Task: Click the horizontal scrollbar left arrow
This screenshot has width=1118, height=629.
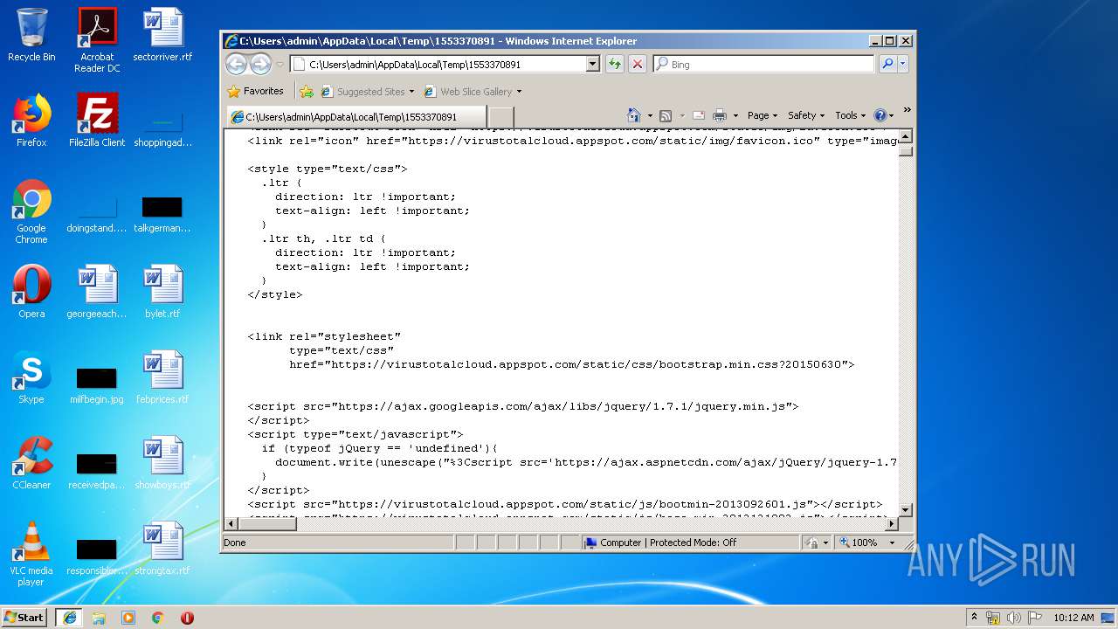Action: coord(231,523)
